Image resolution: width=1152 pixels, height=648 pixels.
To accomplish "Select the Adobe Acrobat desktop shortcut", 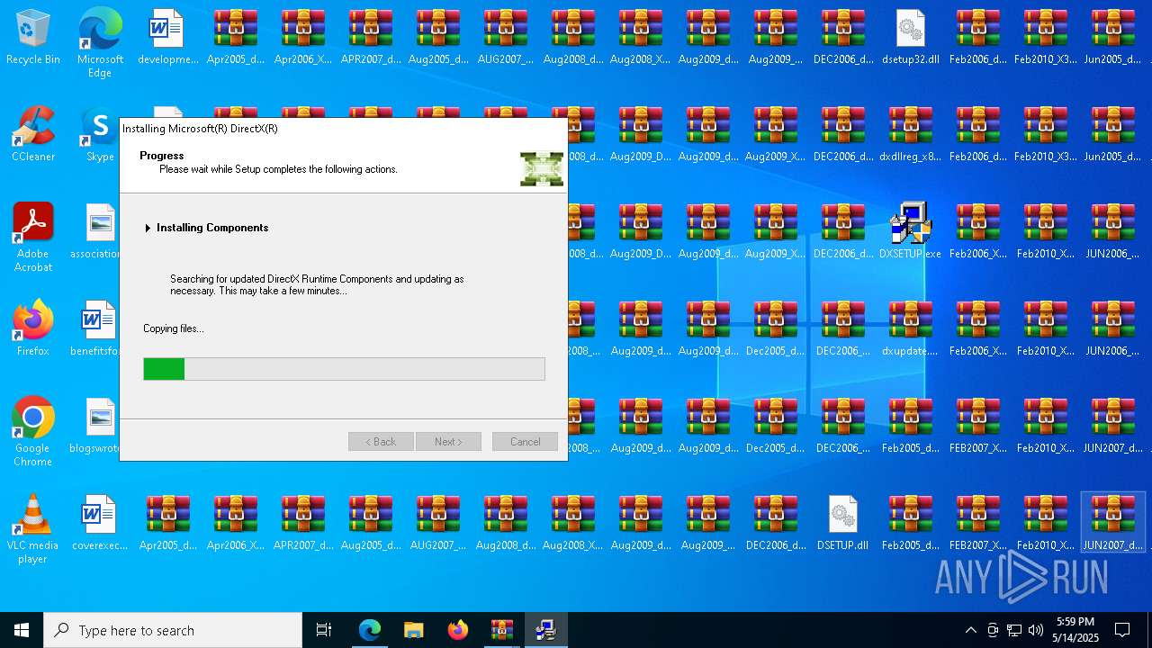I will 33,238.
